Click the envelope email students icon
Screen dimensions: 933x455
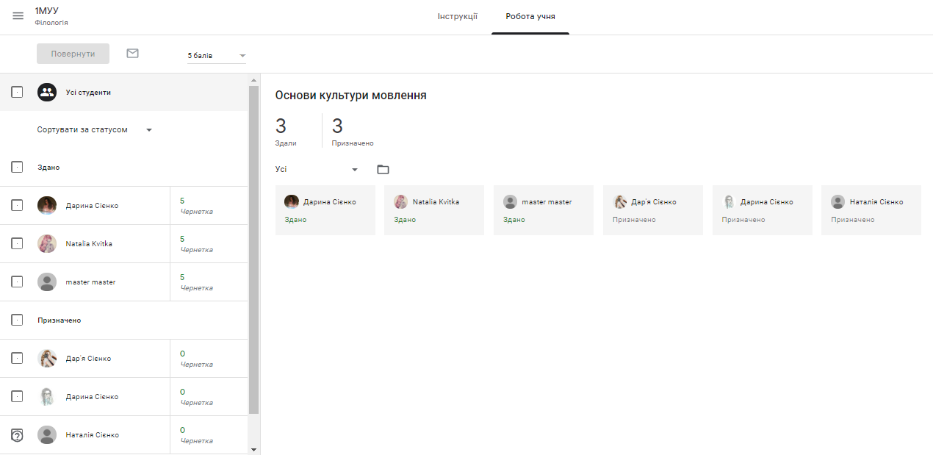(x=132, y=53)
